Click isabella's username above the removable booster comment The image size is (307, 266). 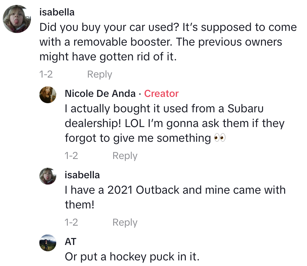click(x=57, y=12)
